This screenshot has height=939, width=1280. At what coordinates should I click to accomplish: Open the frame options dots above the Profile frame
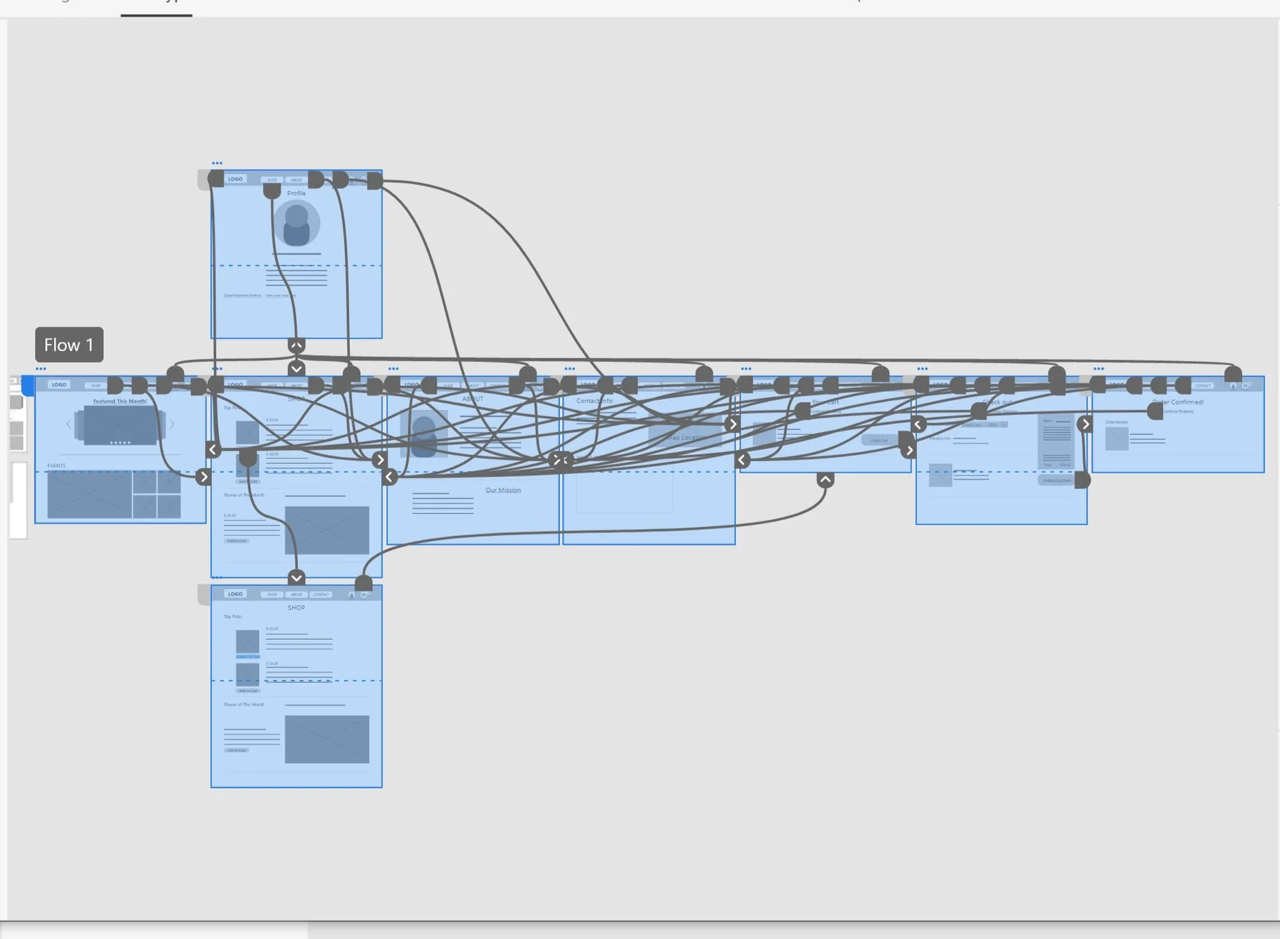(217, 163)
